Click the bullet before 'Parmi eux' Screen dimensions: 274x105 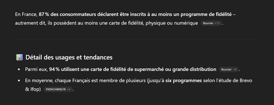coord(19,70)
